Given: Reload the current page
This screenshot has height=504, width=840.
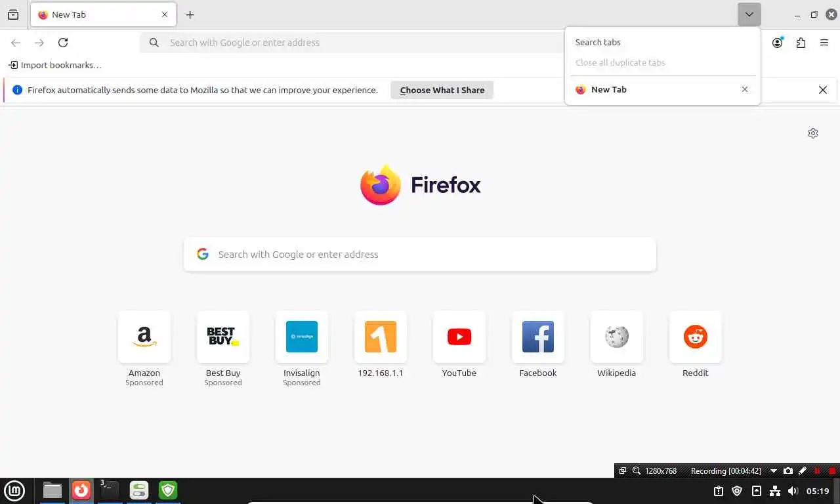Looking at the screenshot, I should 63,43.
